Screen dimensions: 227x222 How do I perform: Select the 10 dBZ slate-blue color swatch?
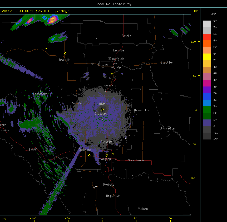[207, 123]
